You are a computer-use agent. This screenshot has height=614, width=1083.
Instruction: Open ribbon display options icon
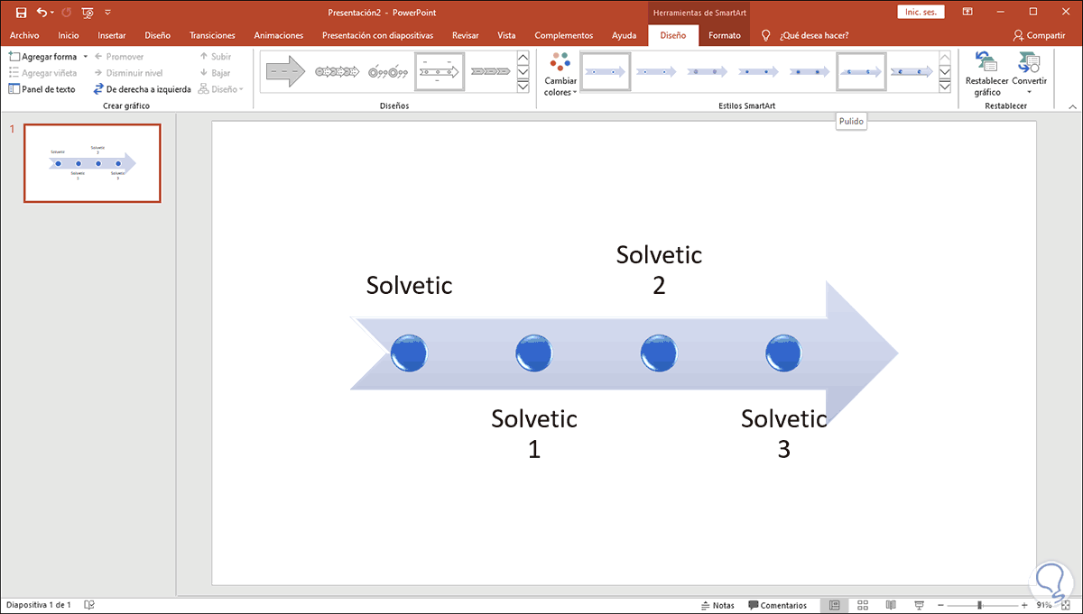click(967, 12)
